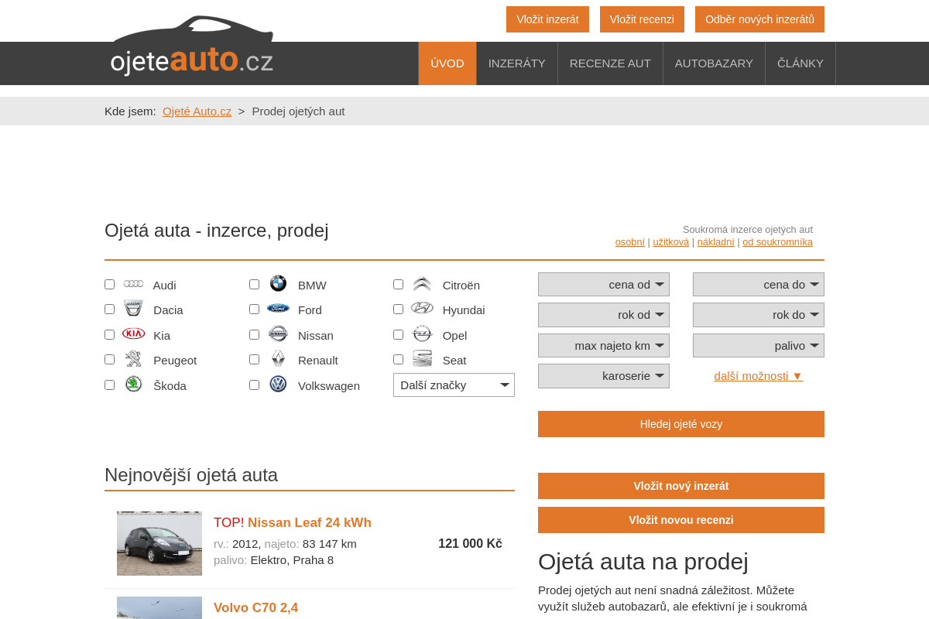The height and width of the screenshot is (619, 929).
Task: Open the 'Nissan Leaf 24 kWh' listing title
Action: pyautogui.click(x=310, y=522)
